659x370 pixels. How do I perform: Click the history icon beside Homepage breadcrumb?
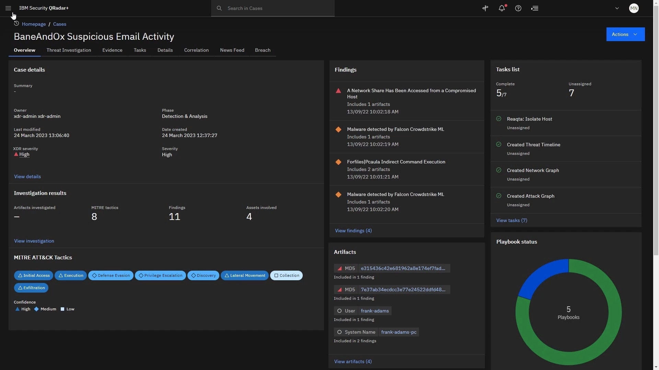pyautogui.click(x=16, y=24)
